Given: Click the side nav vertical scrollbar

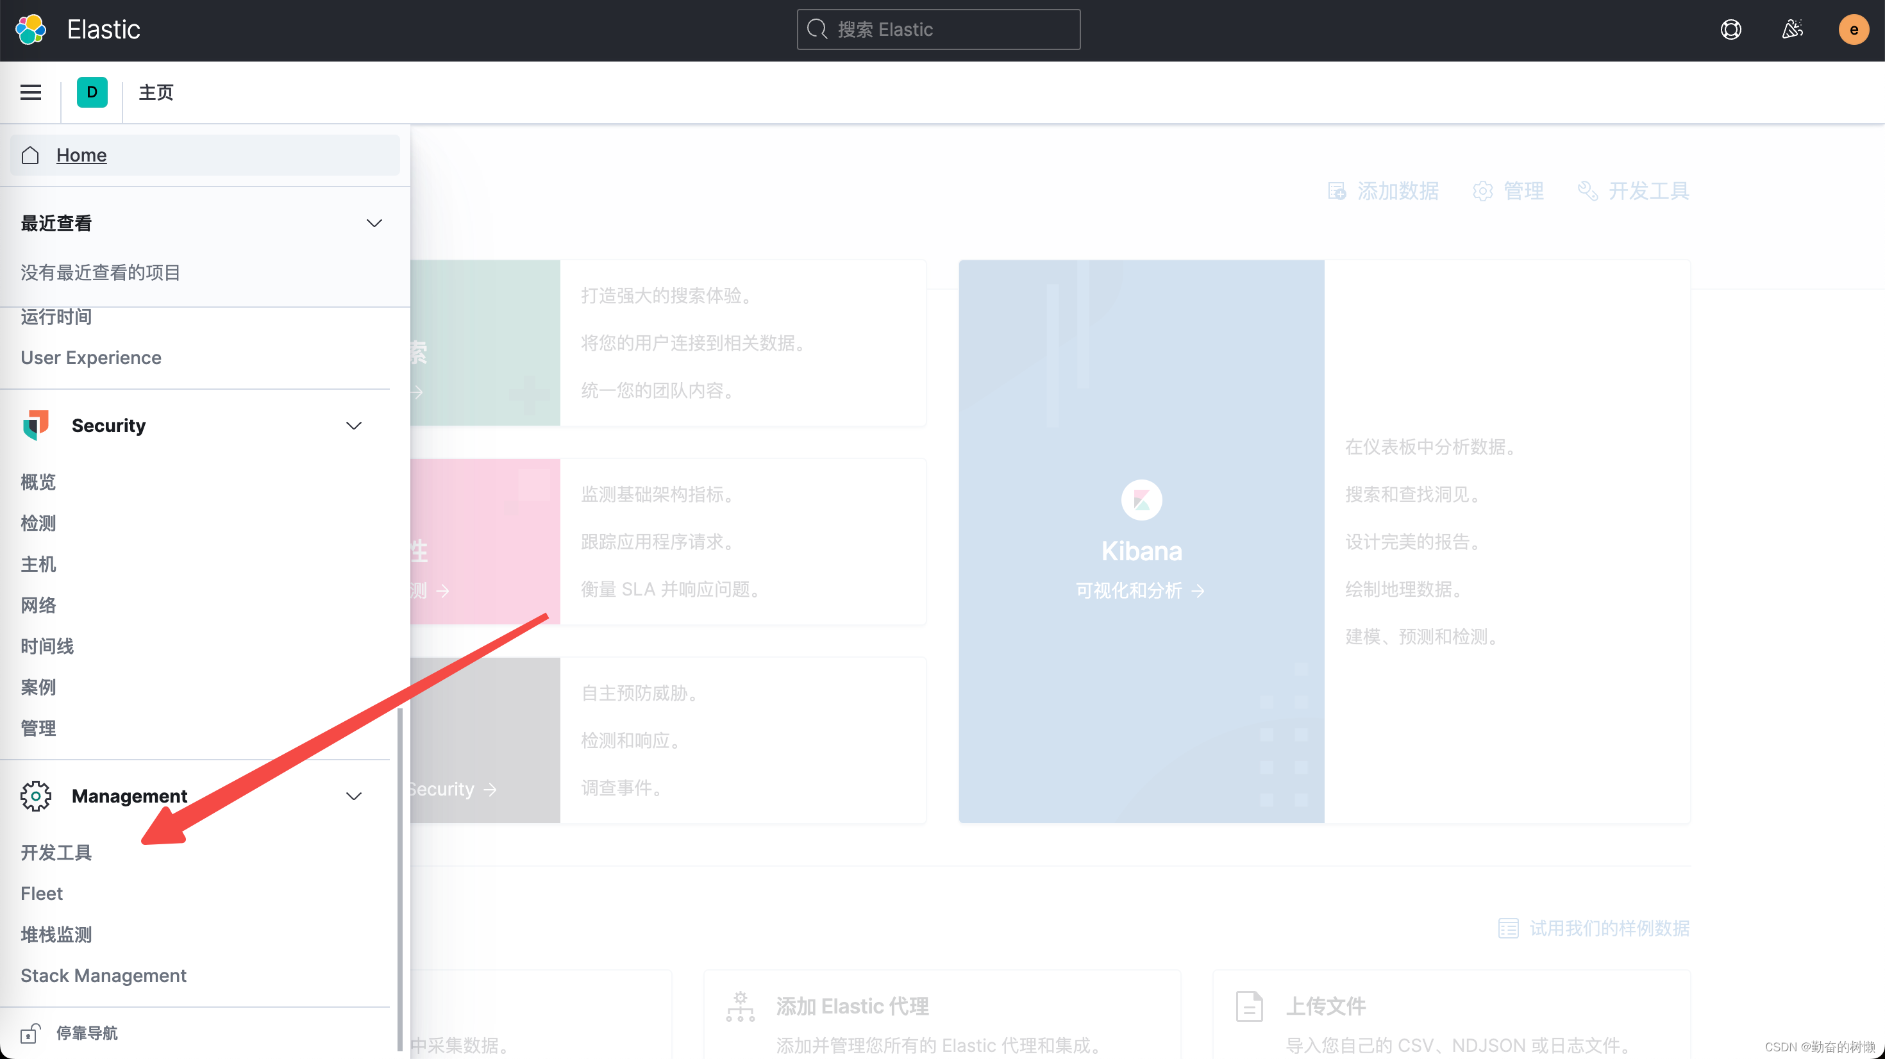Looking at the screenshot, I should click(x=400, y=879).
